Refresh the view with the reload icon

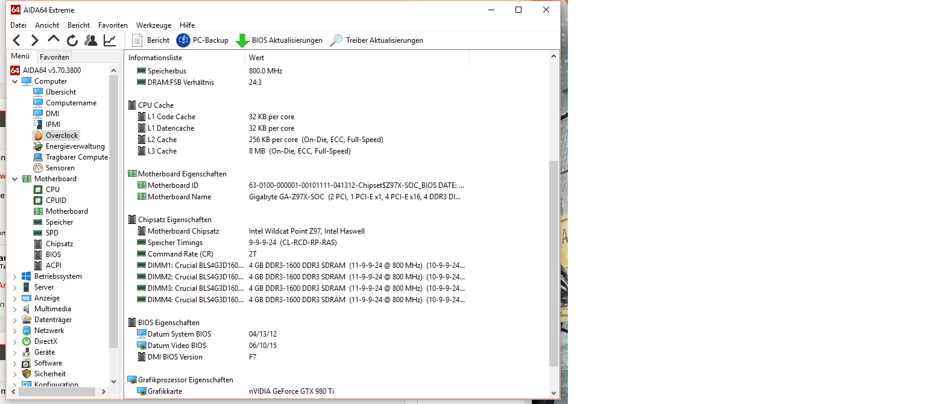coord(72,40)
